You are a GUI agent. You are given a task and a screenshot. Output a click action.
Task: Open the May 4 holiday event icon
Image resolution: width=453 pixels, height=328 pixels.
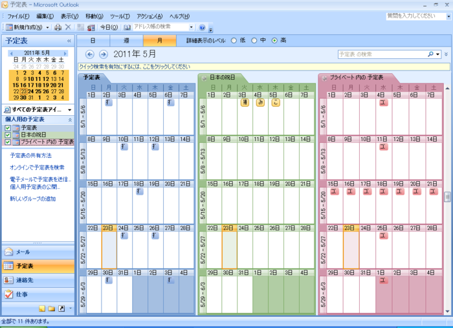click(x=260, y=102)
